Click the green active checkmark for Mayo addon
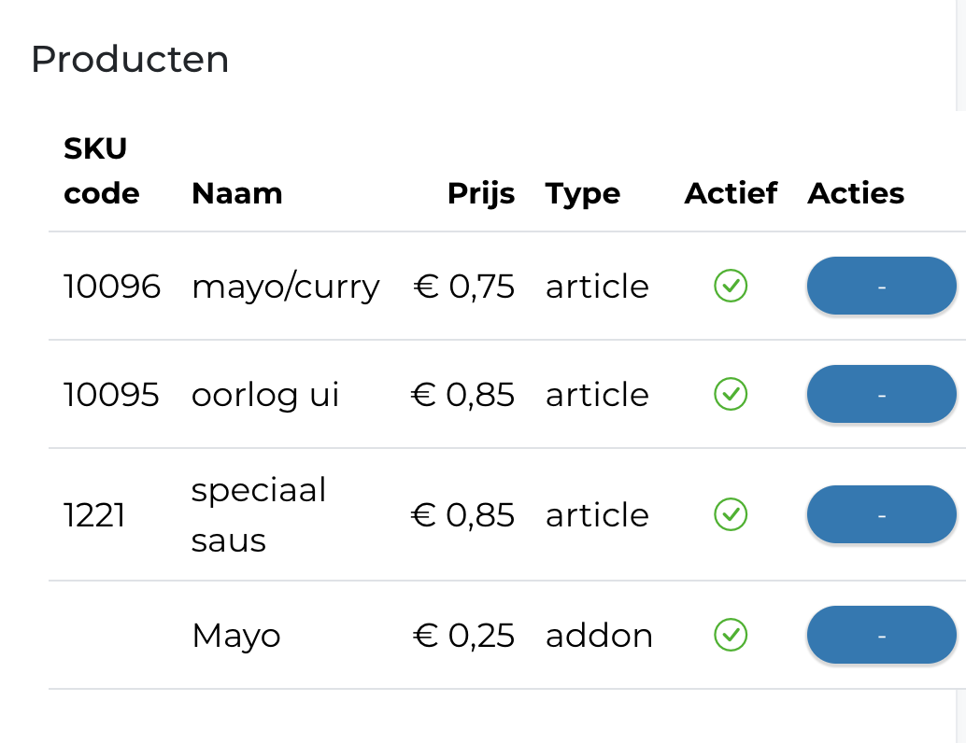The height and width of the screenshot is (743, 966). point(731,635)
